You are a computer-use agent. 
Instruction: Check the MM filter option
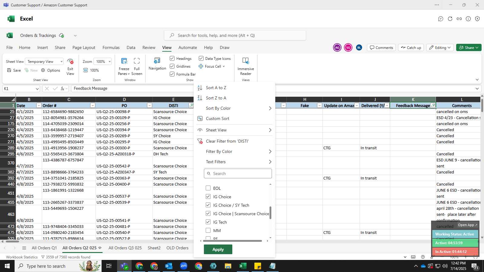tap(208, 230)
